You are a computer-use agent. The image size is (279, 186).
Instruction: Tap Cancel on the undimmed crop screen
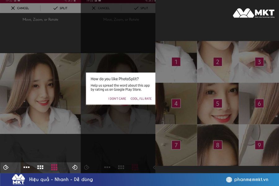(20, 8)
